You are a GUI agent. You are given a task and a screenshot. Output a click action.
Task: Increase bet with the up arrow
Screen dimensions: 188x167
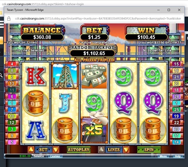click(31, 150)
